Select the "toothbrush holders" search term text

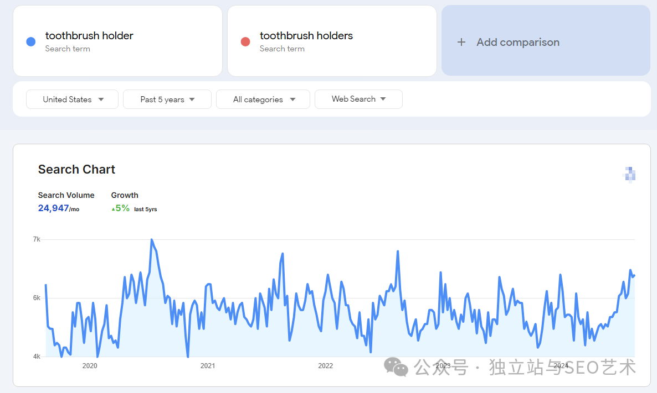(306, 36)
